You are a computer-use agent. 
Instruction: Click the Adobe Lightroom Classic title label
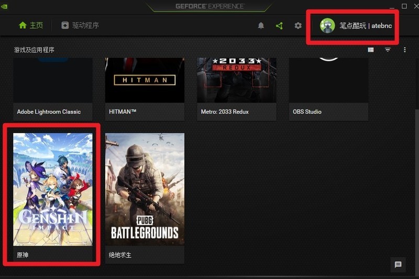(x=49, y=111)
